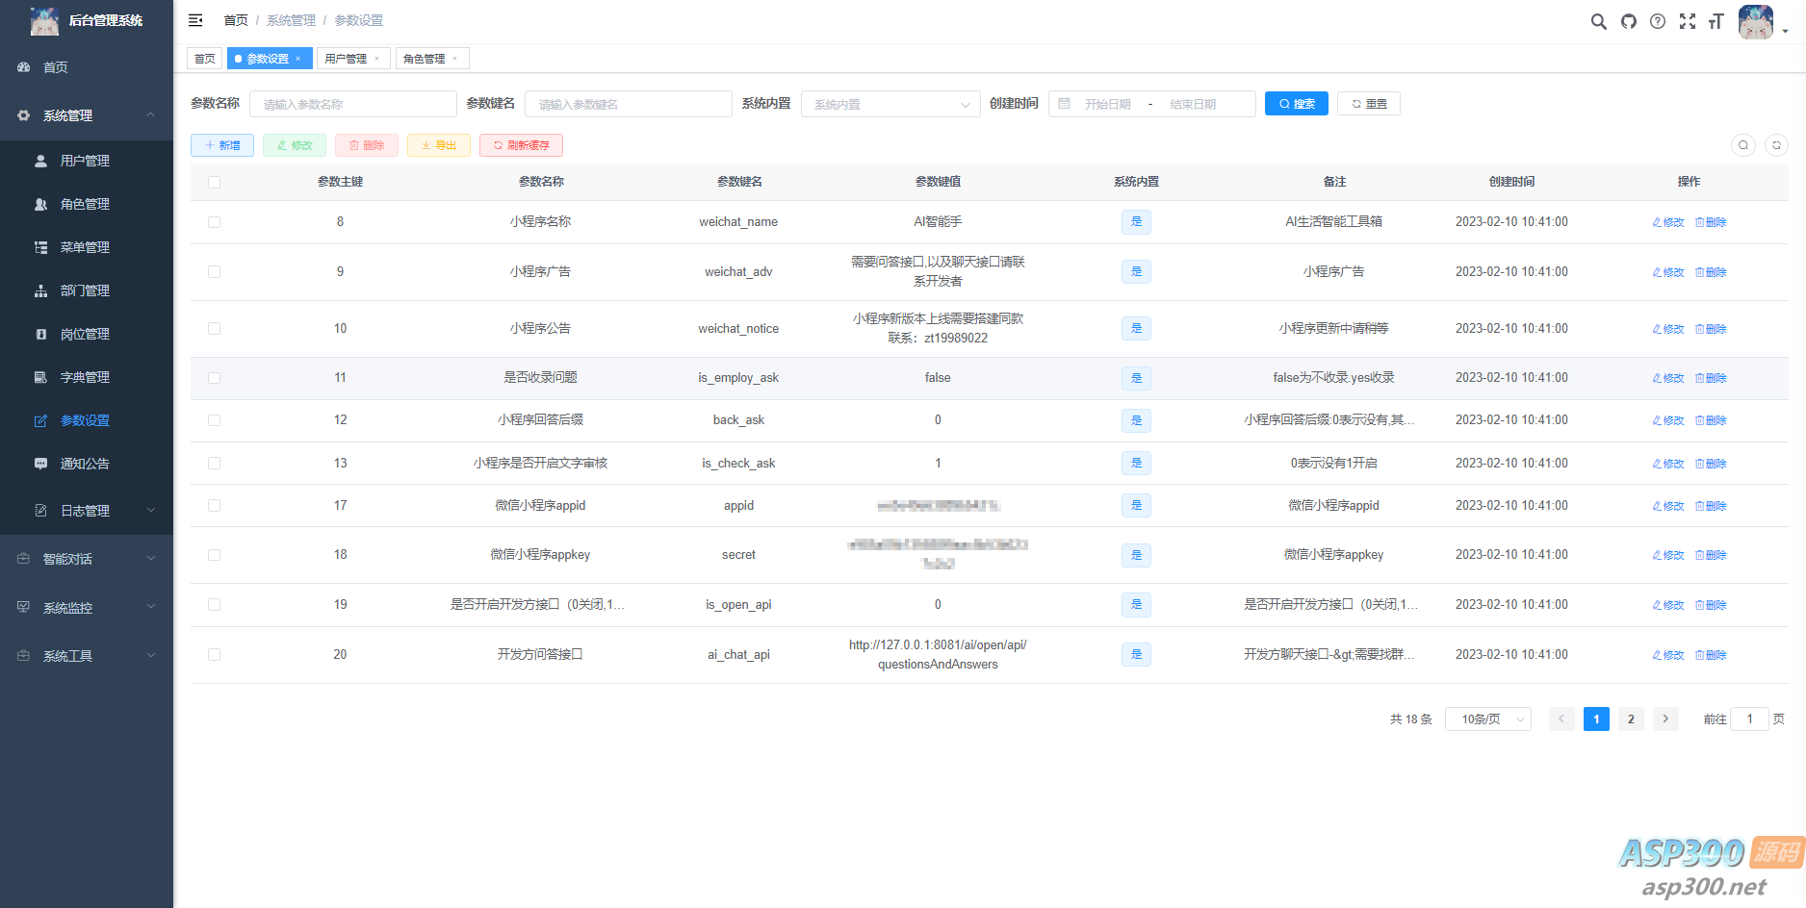Open the GitHub source link icon
Viewport: 1806px width, 908px height.
point(1629,21)
